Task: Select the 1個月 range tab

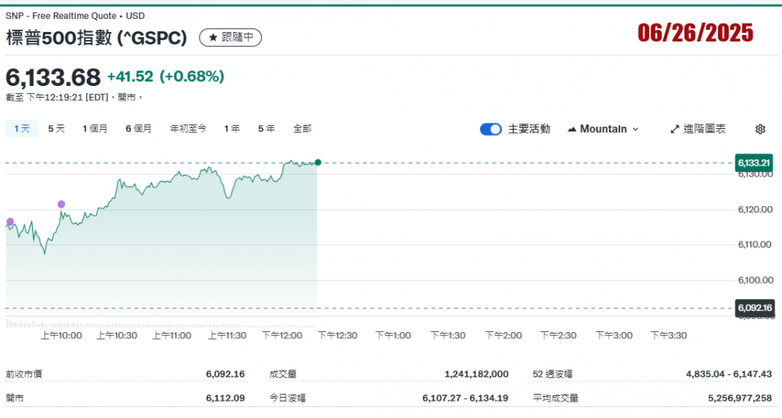Action: tap(95, 128)
